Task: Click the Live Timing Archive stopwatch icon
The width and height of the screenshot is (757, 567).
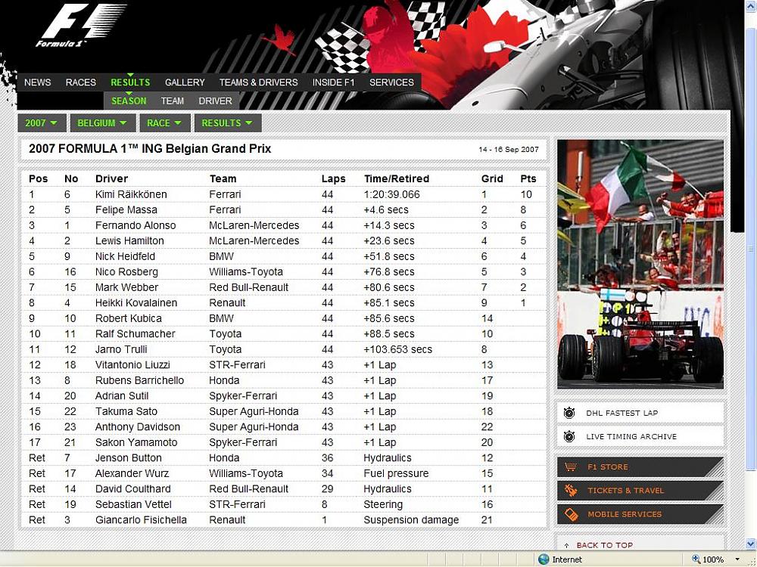Action: tap(569, 436)
